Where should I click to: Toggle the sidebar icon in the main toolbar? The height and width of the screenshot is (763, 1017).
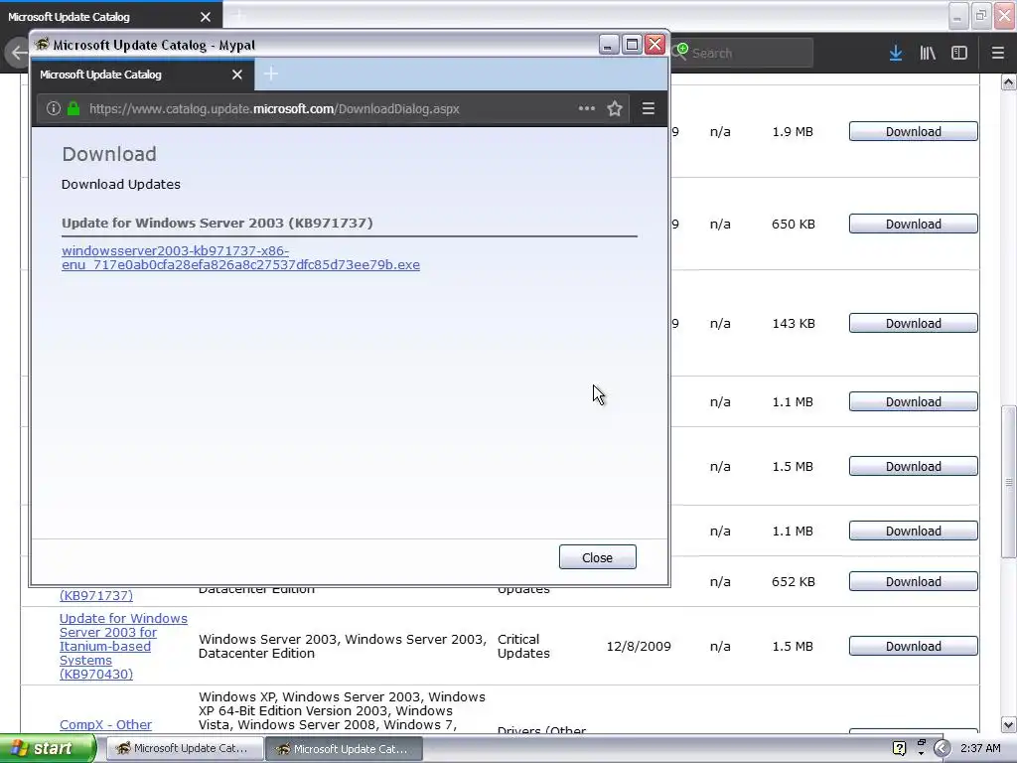959,54
